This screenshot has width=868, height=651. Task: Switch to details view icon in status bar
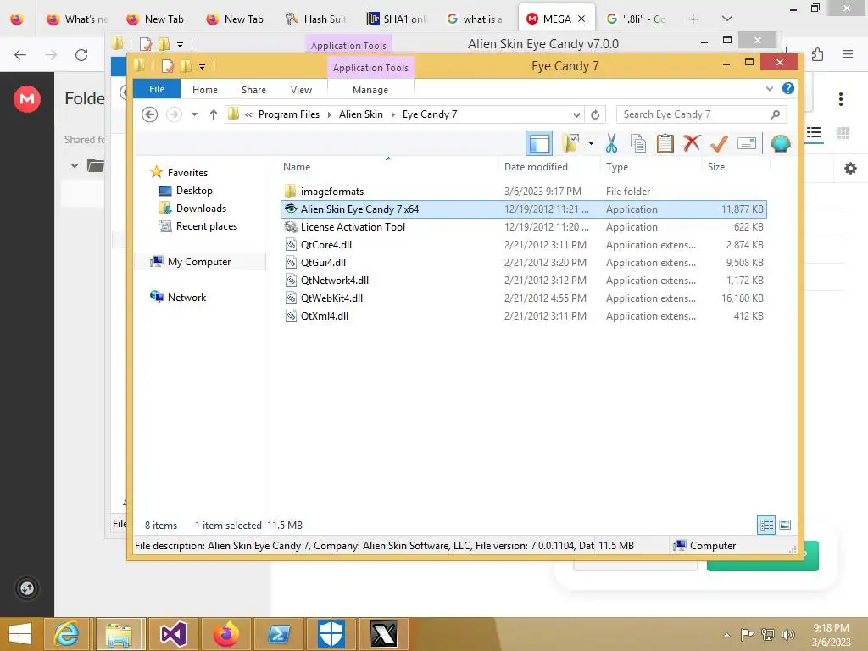click(766, 525)
